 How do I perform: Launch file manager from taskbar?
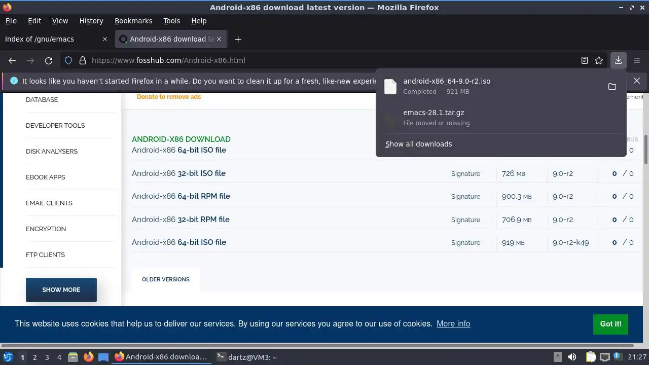coord(73,357)
